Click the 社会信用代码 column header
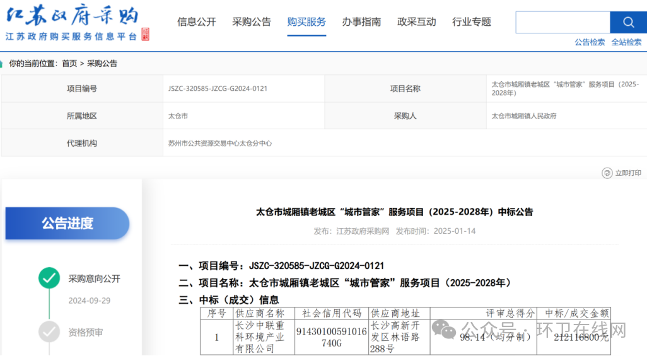The height and width of the screenshot is (356, 647). click(x=331, y=314)
